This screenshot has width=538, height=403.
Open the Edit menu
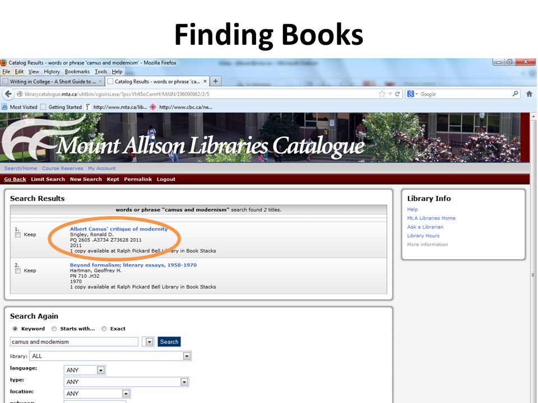pyautogui.click(x=19, y=72)
